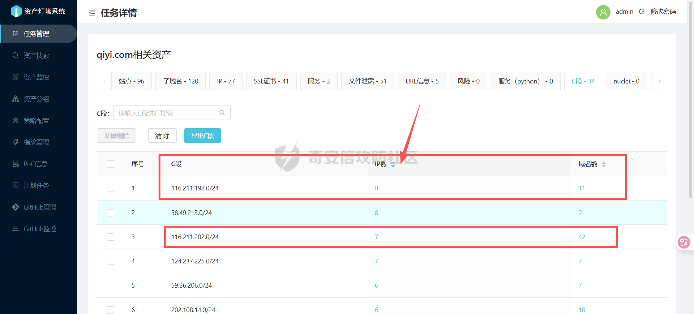Switch to the SSL证书 - 41 tab

pyautogui.click(x=271, y=81)
